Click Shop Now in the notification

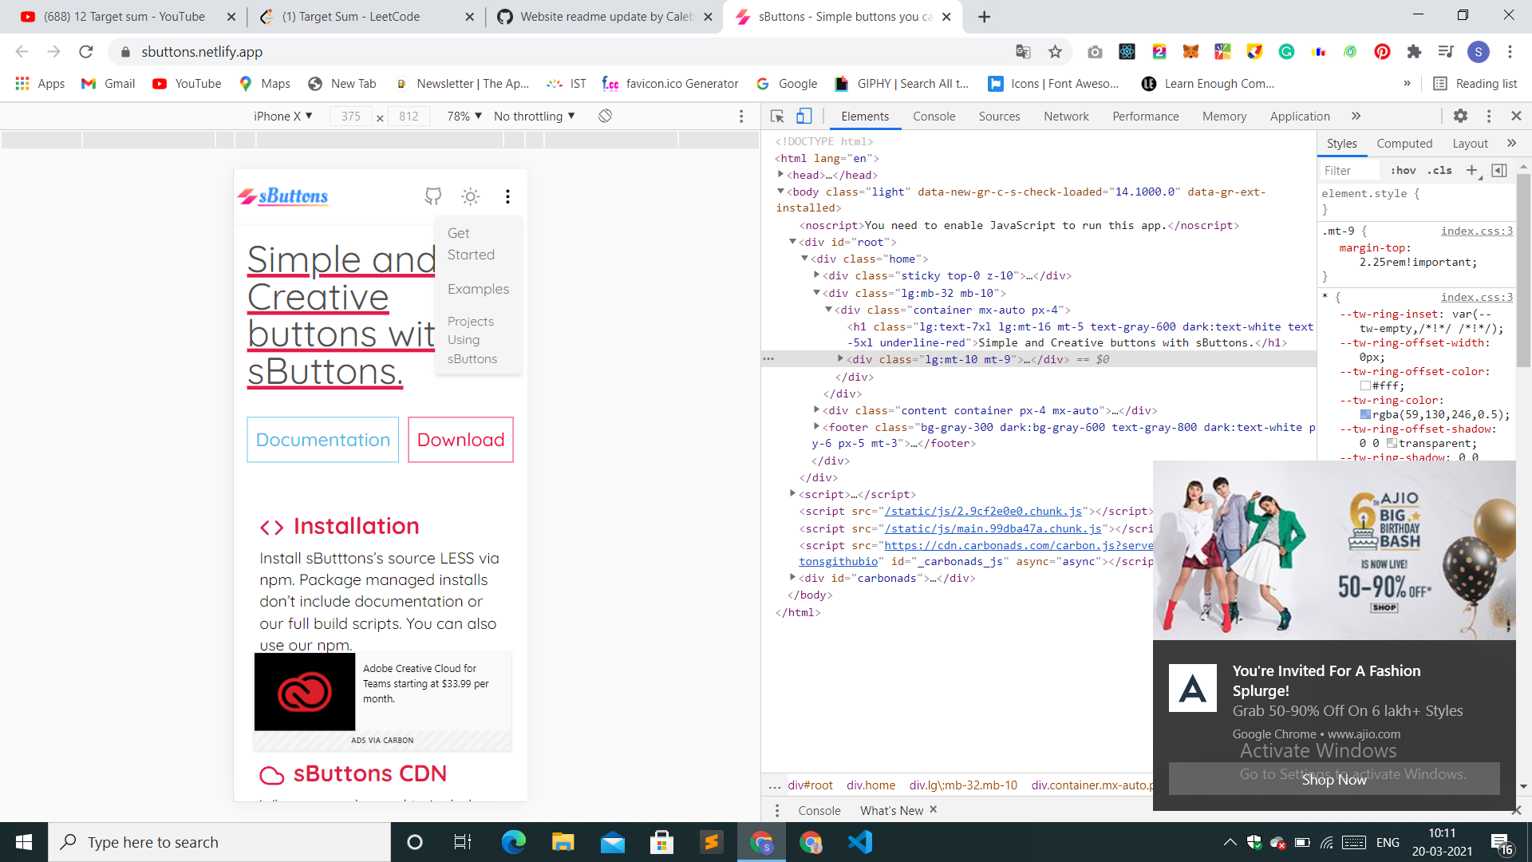point(1334,779)
